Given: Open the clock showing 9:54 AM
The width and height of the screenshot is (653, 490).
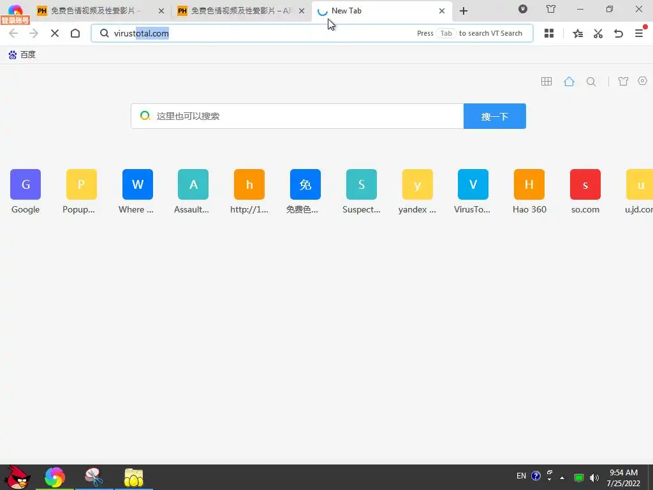Looking at the screenshot, I should [624, 478].
